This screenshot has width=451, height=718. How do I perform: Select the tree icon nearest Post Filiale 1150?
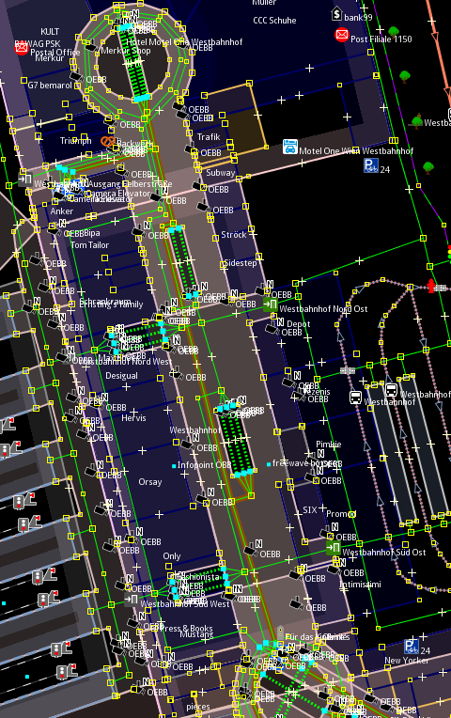(394, 32)
